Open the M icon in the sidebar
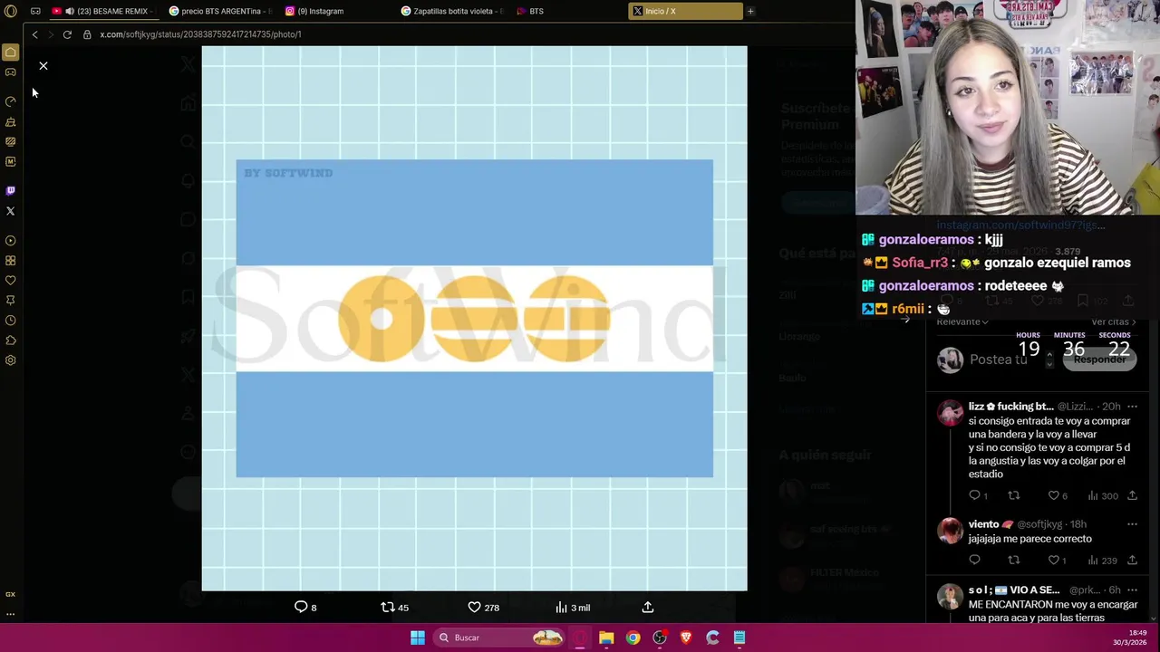 (x=11, y=161)
